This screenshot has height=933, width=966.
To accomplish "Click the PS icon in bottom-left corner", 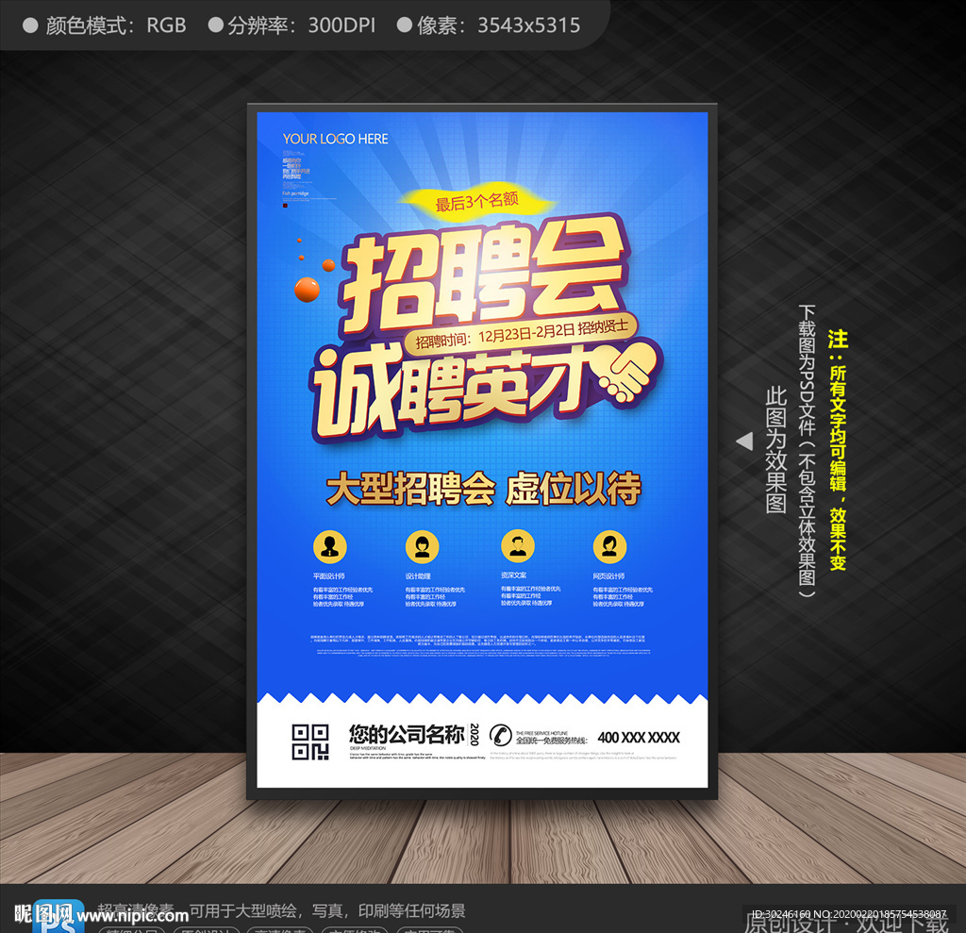I will click(58, 917).
